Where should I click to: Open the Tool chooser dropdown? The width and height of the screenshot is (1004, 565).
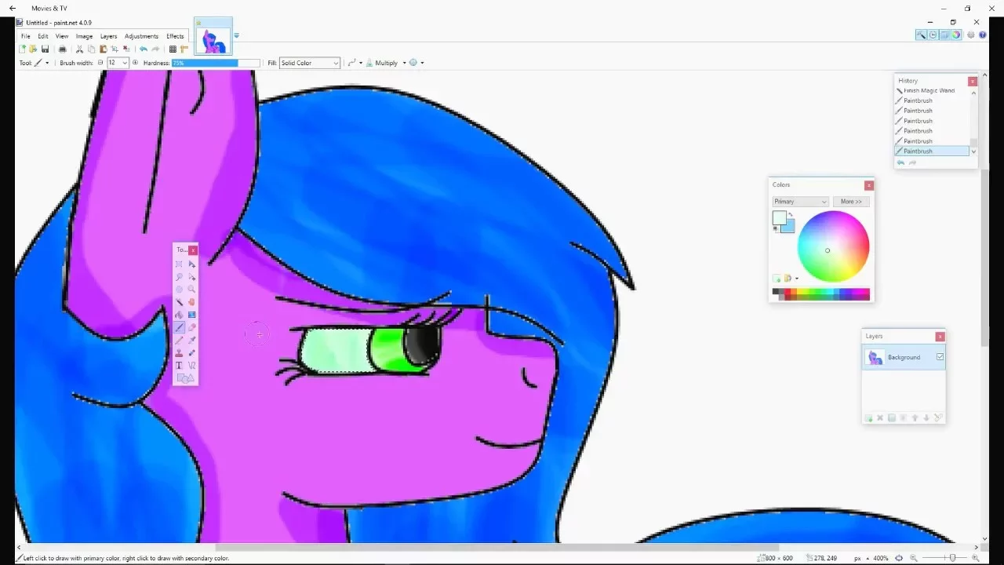tap(42, 63)
